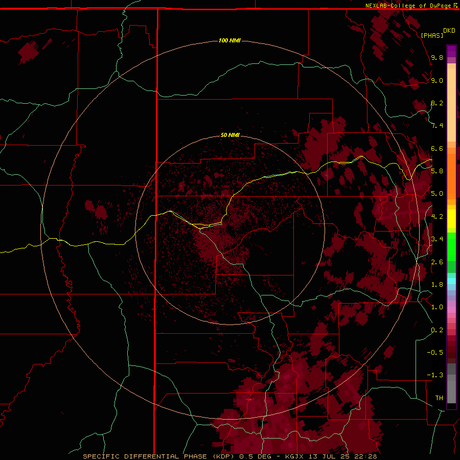Click the NEXLAB-College of DuPage watermark text
The width and height of the screenshot is (460, 460).
pyautogui.click(x=408, y=6)
